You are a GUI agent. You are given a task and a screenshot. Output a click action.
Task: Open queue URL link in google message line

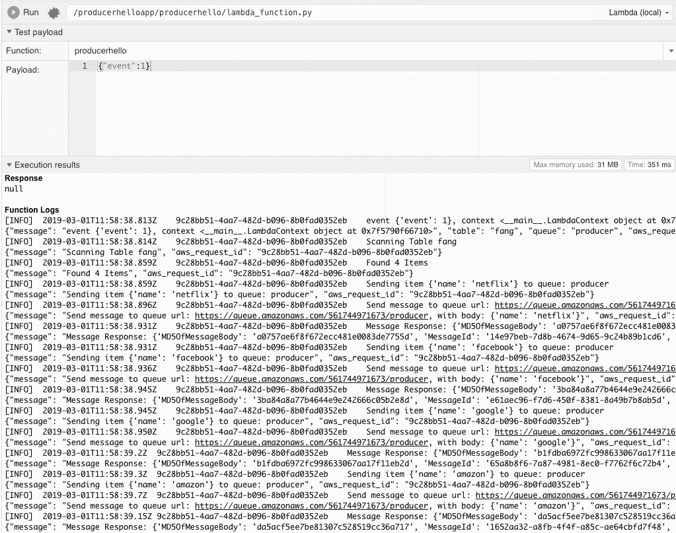[x=311, y=443]
